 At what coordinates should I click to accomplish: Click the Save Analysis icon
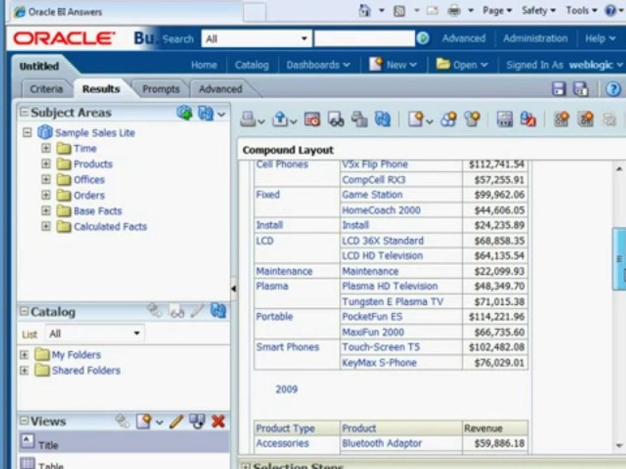click(x=559, y=89)
